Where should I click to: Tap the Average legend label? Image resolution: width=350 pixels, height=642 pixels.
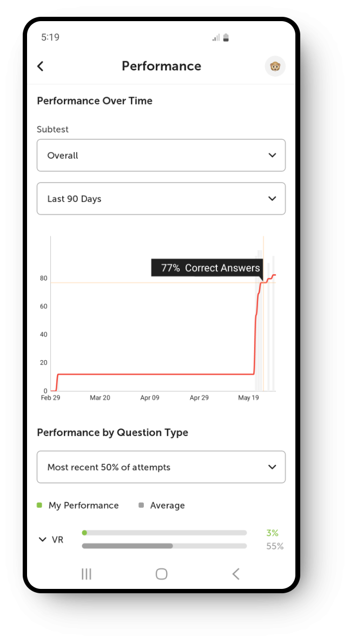pos(167,505)
